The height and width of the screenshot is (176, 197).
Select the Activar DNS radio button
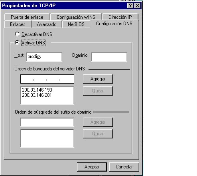tap(17, 42)
